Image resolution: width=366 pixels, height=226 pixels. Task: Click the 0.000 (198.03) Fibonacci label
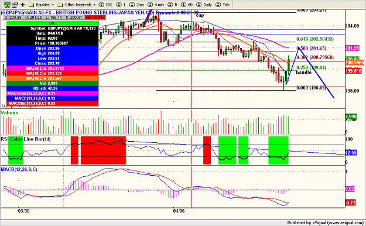(311, 88)
